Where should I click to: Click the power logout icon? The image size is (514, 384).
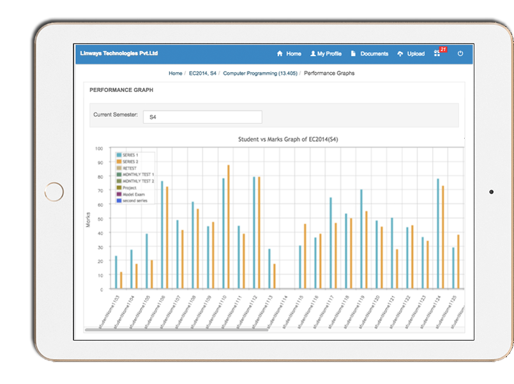coord(460,54)
